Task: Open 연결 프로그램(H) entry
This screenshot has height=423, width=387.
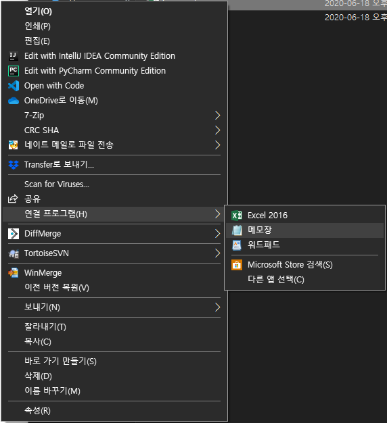Action: coord(114,214)
